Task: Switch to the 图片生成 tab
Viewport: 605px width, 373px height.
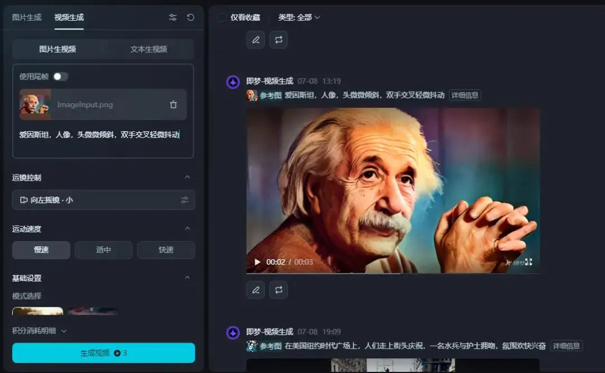Action: coord(27,17)
